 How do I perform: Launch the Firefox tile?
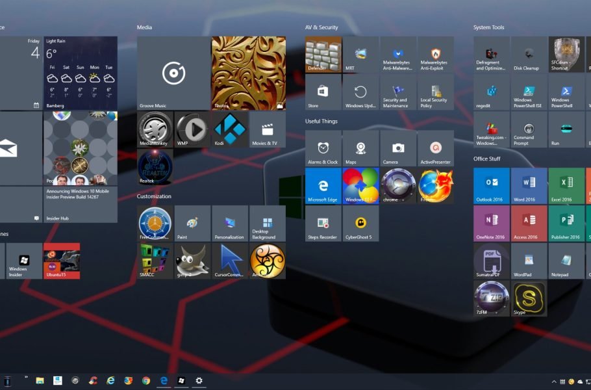tap(436, 185)
